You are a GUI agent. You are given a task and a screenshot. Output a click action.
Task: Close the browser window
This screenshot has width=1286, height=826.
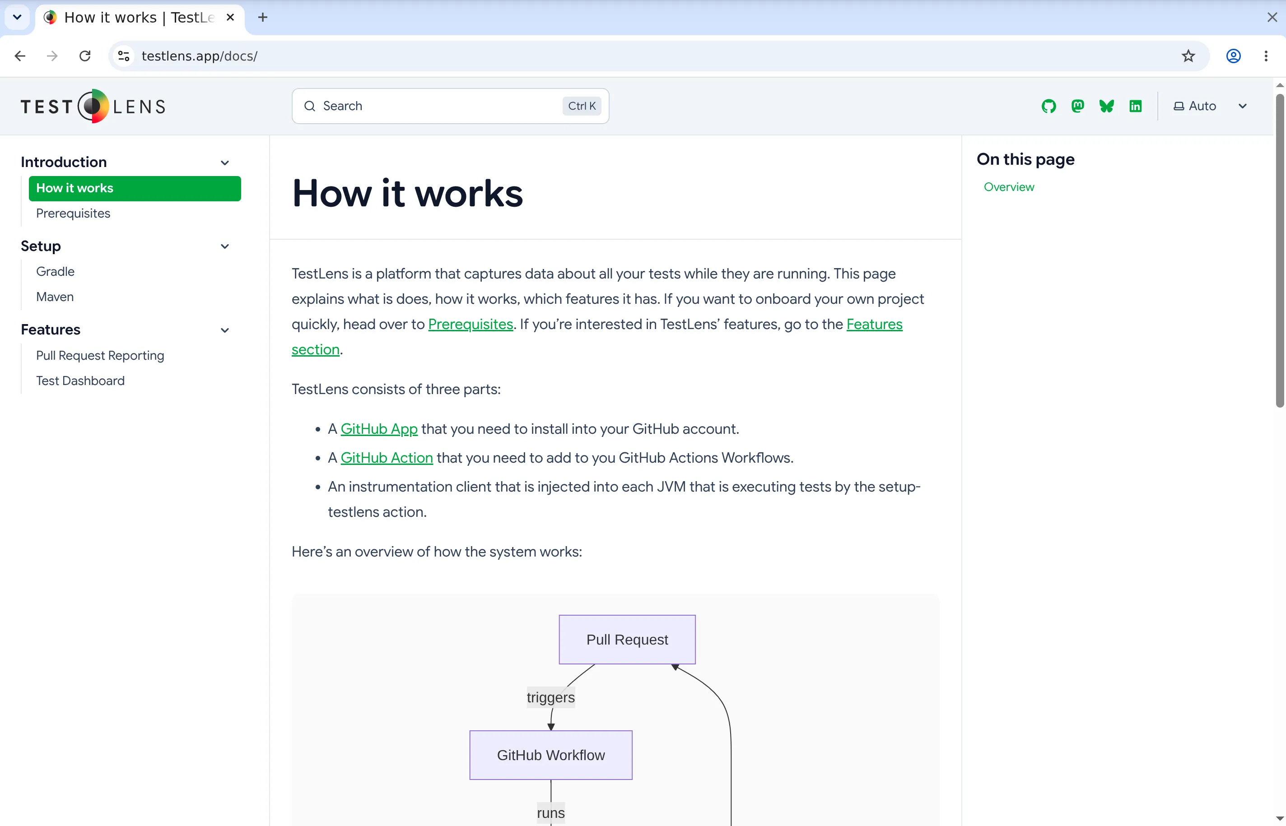[x=1272, y=17]
